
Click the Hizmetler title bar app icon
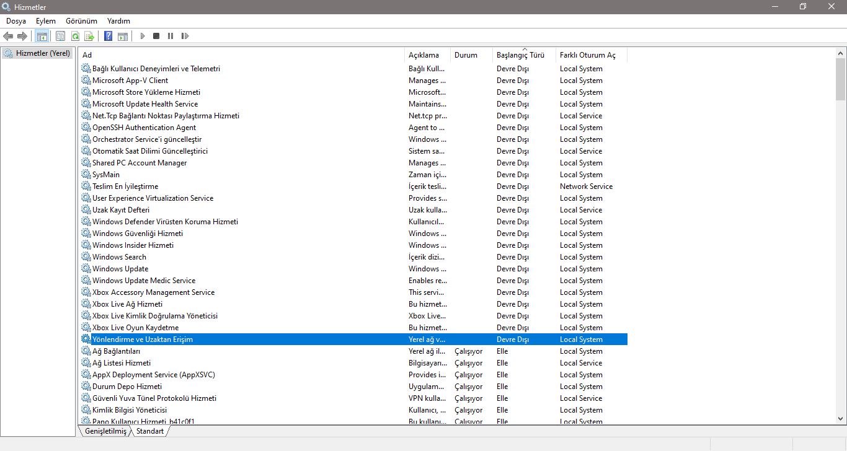coord(6,7)
